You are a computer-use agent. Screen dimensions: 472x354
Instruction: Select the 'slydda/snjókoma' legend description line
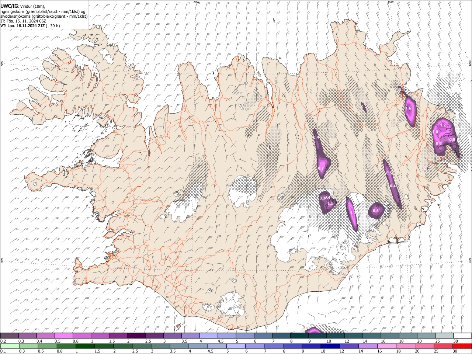[x=44, y=16]
